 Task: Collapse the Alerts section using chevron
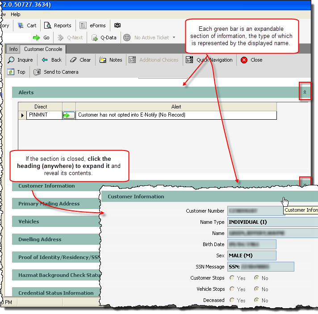pyautogui.click(x=305, y=92)
